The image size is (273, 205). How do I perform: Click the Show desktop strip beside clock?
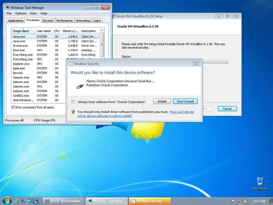(271, 201)
